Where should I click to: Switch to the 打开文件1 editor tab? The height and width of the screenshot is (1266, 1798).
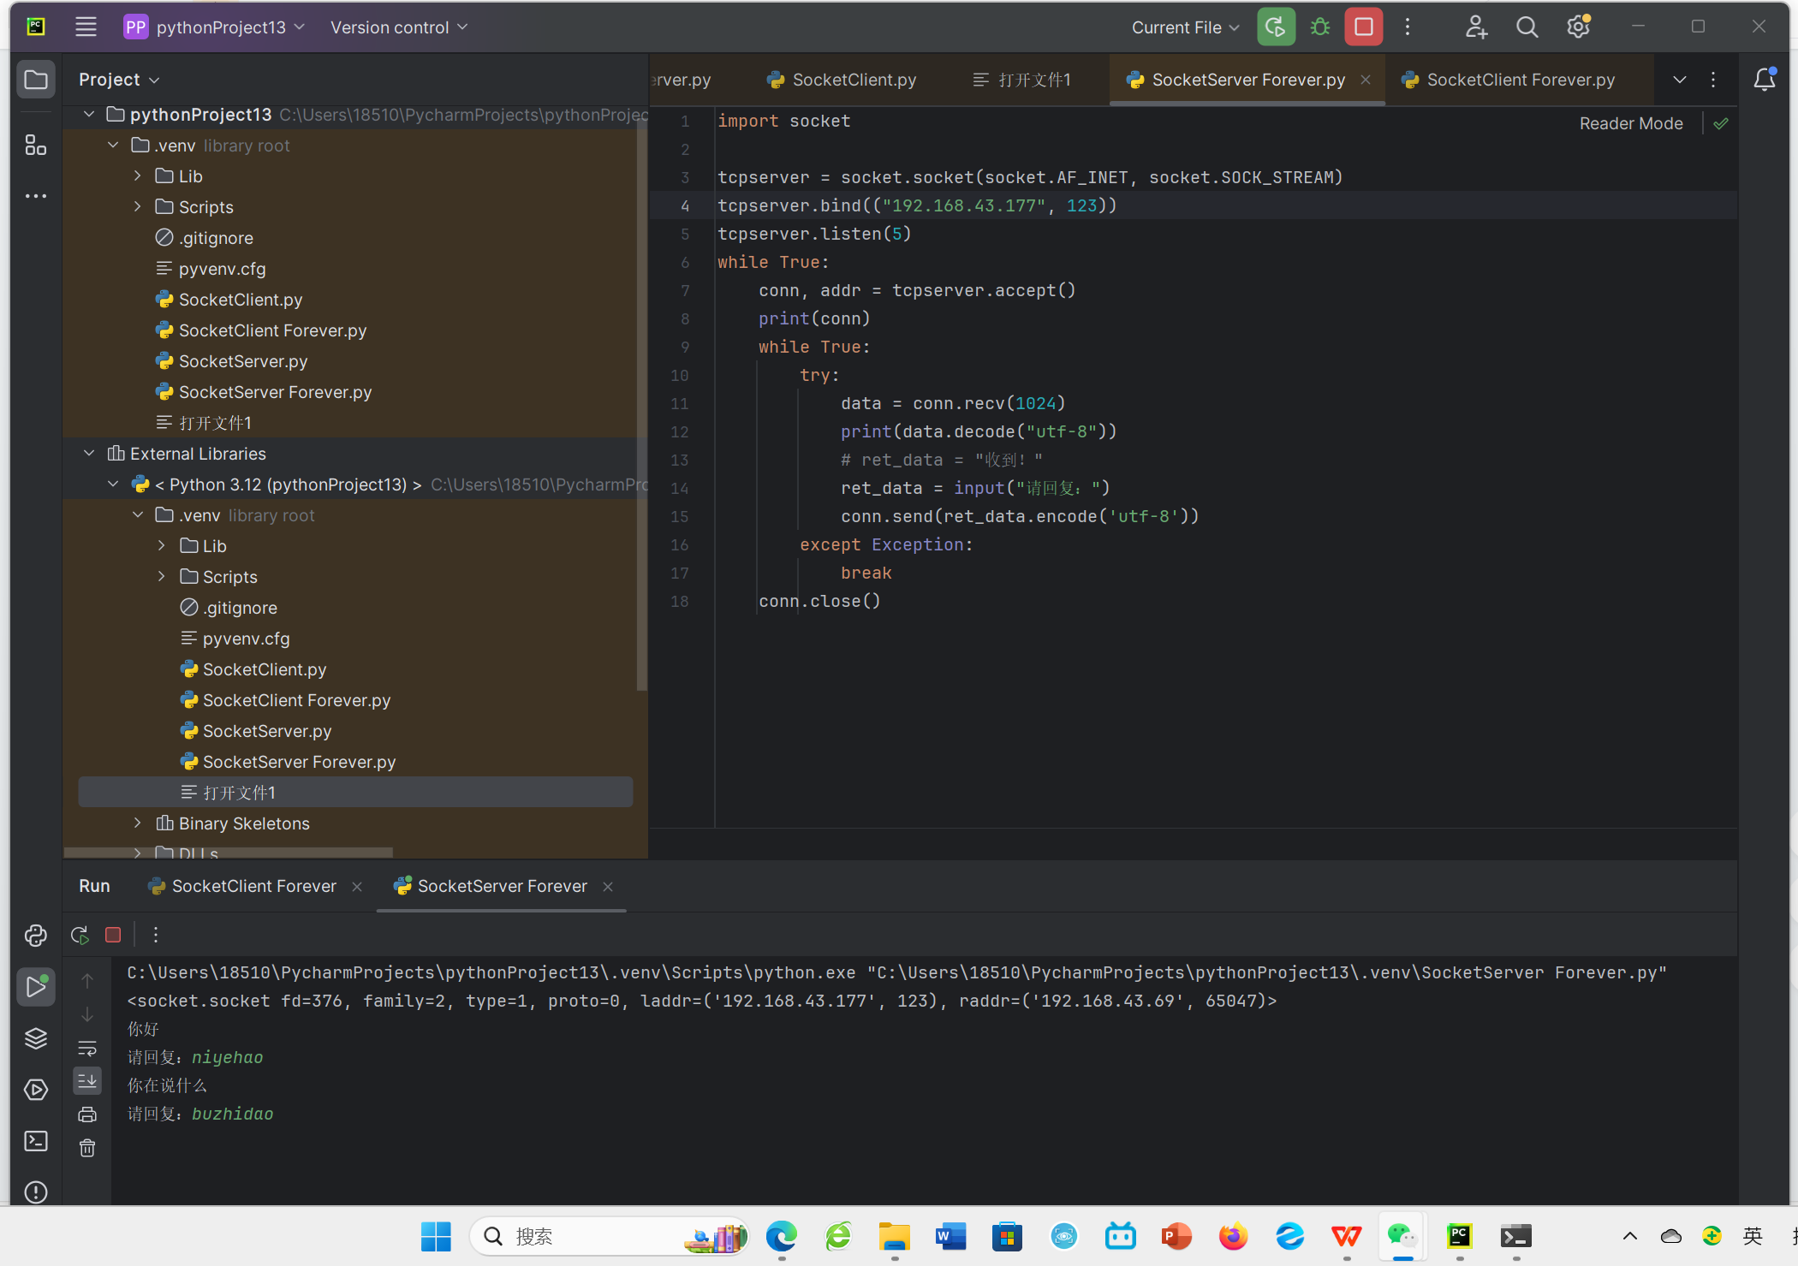point(1022,80)
